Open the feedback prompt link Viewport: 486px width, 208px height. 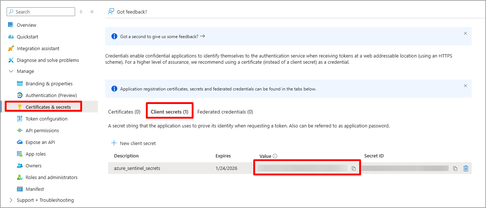click(162, 37)
